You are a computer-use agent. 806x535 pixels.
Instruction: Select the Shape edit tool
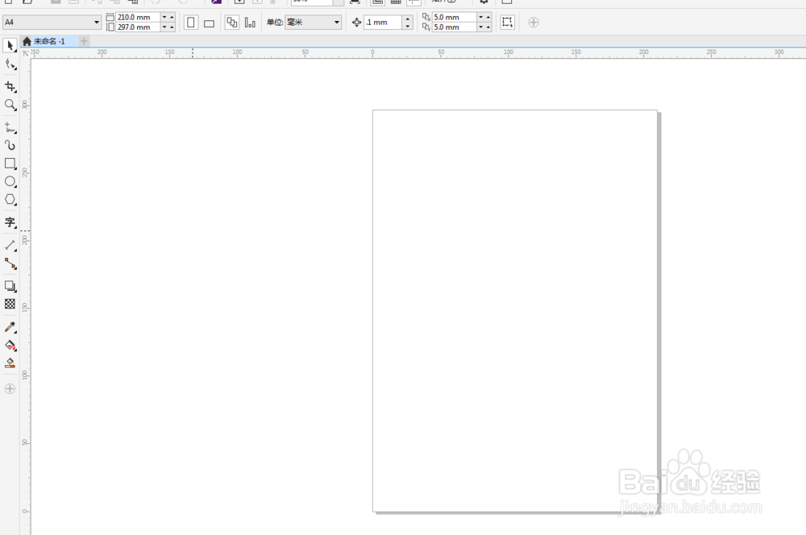click(x=10, y=64)
